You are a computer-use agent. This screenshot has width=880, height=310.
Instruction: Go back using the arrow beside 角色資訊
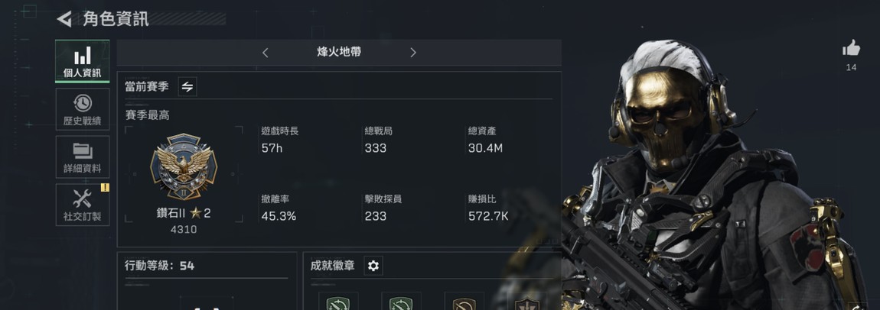coord(64,19)
